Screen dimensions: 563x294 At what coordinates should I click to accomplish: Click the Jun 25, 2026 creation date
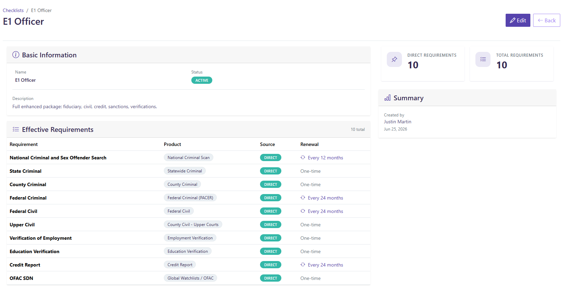tap(395, 129)
